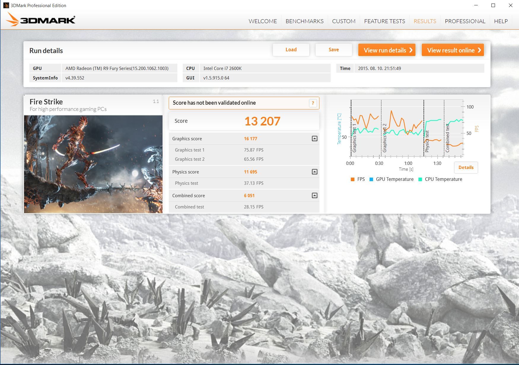Select the Results tab
This screenshot has width=519, height=365.
click(425, 21)
